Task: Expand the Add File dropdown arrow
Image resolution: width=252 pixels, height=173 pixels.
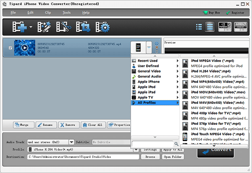Action: pyautogui.click(x=31, y=28)
